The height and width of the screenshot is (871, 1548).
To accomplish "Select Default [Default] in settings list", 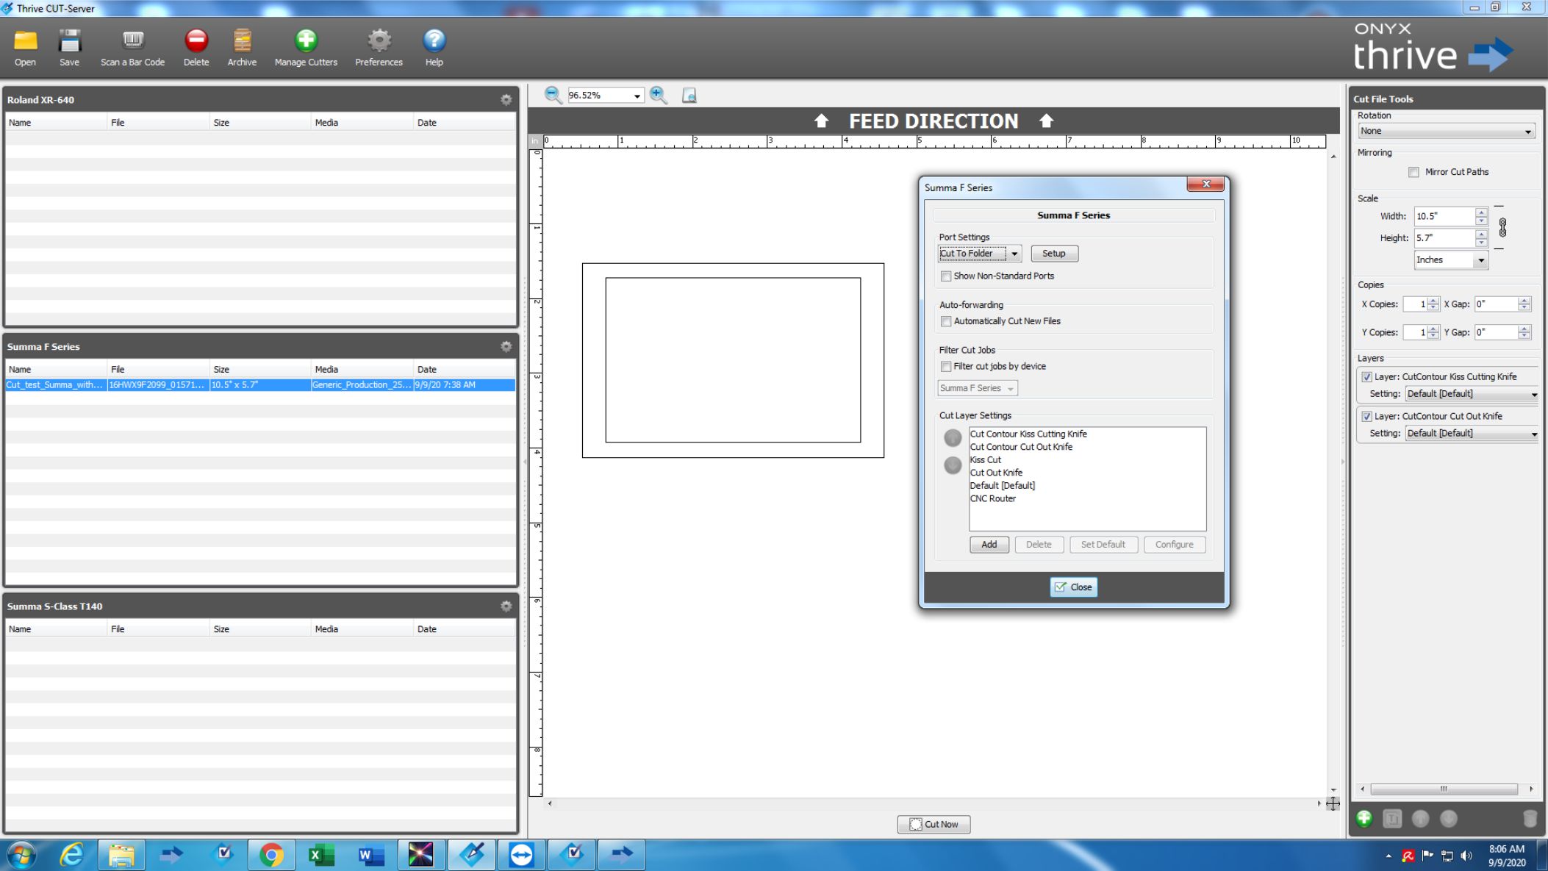I will (1002, 486).
